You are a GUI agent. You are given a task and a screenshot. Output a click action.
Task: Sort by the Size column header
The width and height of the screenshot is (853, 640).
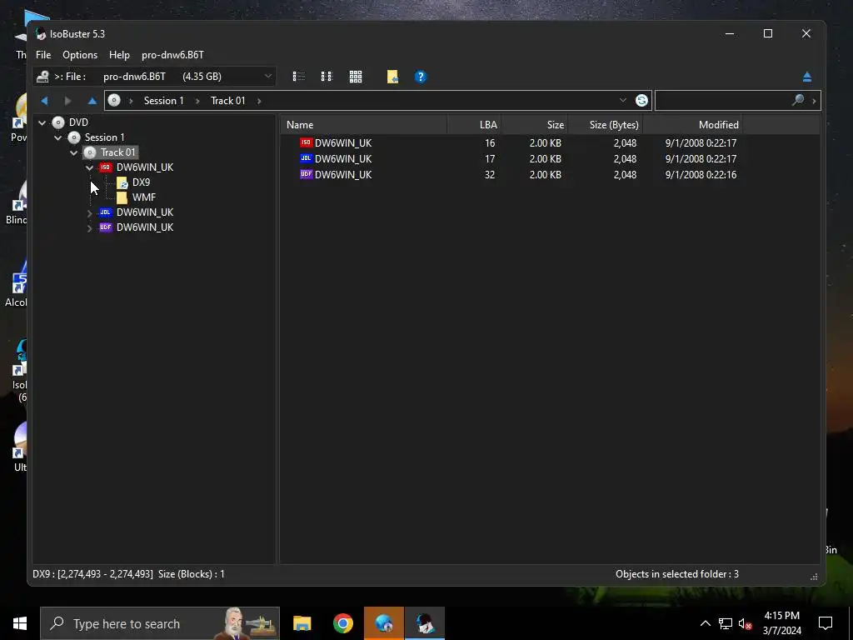[x=534, y=125]
